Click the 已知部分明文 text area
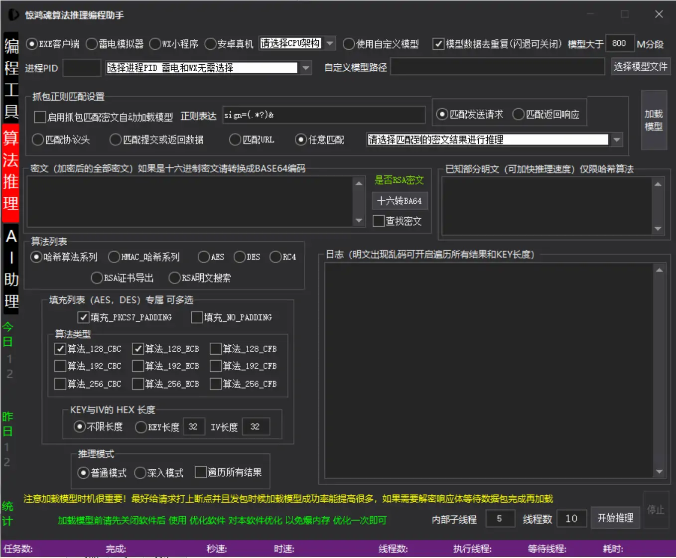676x558 pixels. 547,205
